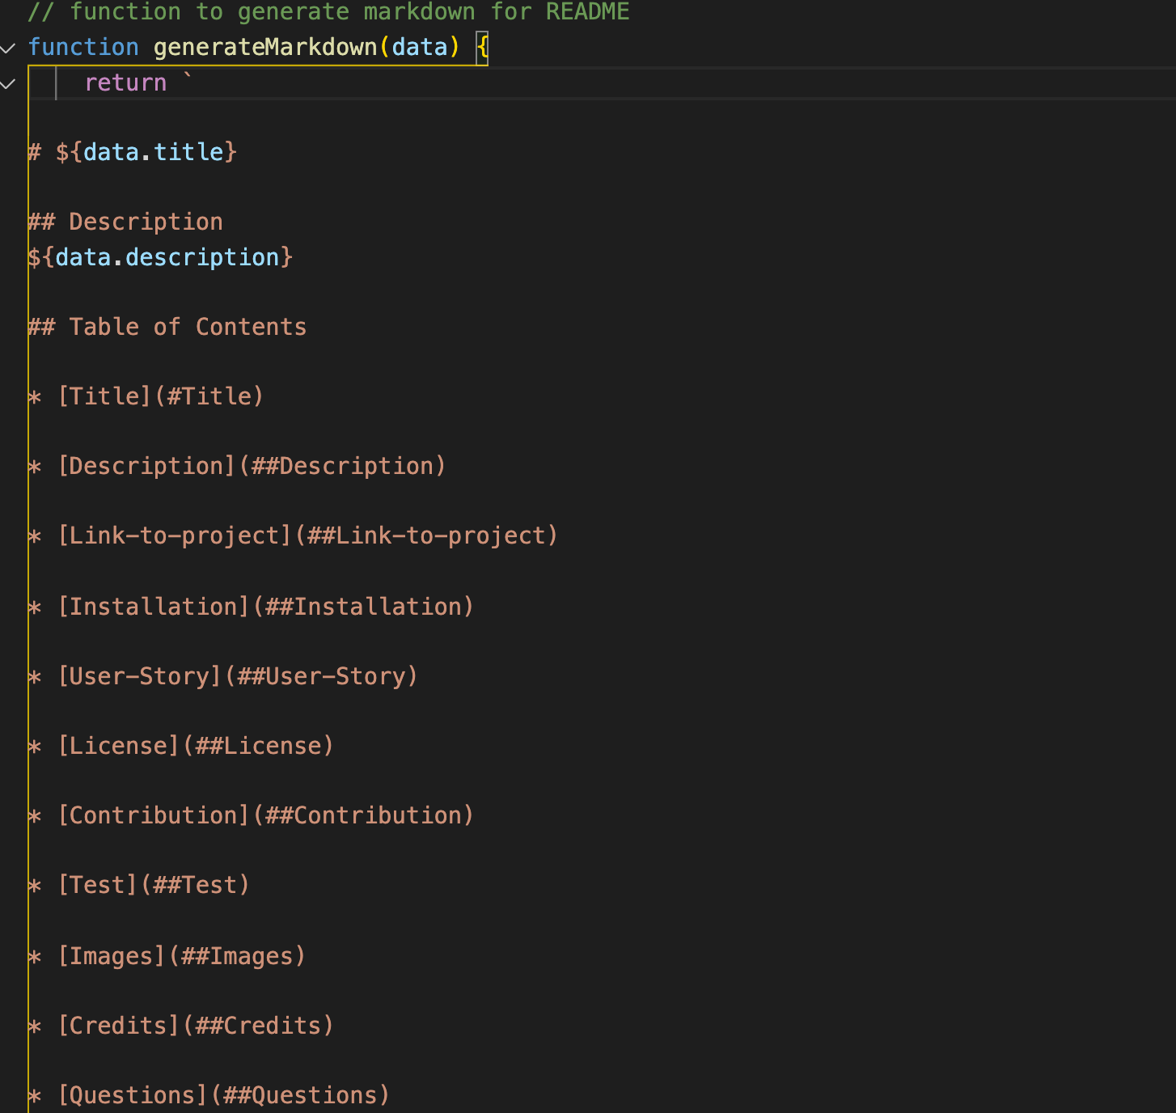Click the '# ${data.title}' line
Viewport: 1176px width, 1113px height.
(133, 152)
